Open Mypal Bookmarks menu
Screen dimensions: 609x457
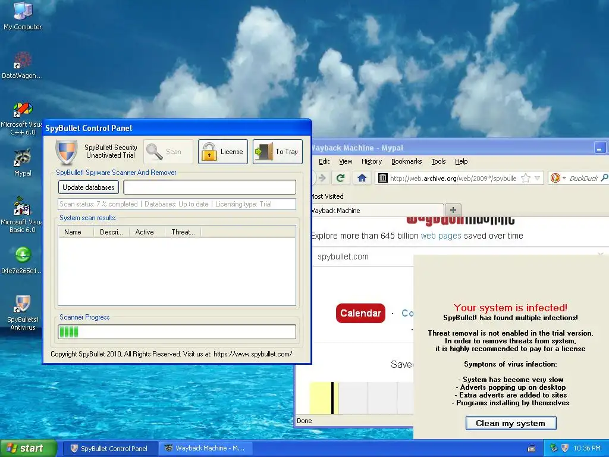pyautogui.click(x=406, y=161)
